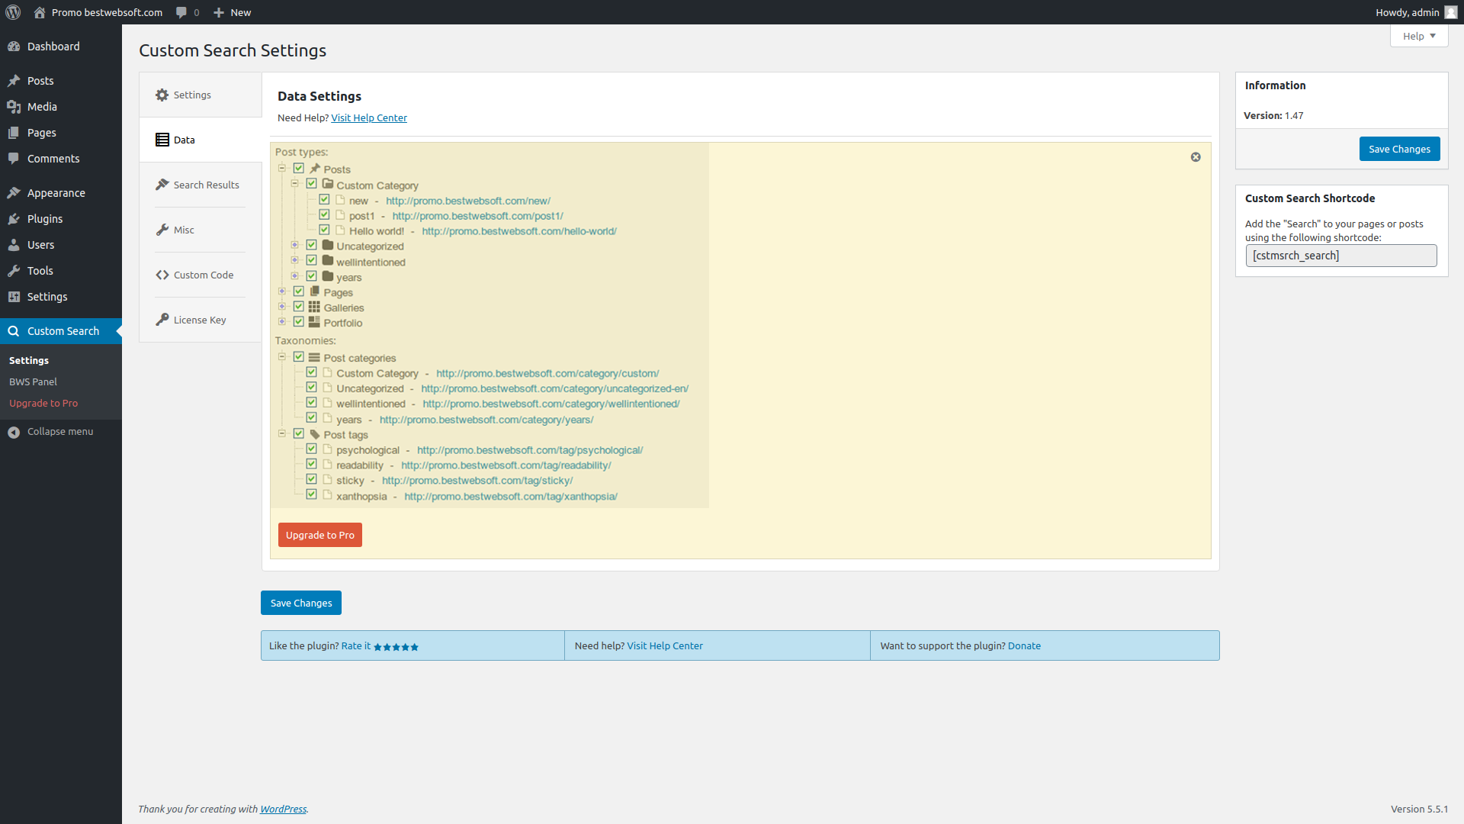Open the Visit Help Center link under Data Settings
This screenshot has width=1464, height=824.
[369, 117]
